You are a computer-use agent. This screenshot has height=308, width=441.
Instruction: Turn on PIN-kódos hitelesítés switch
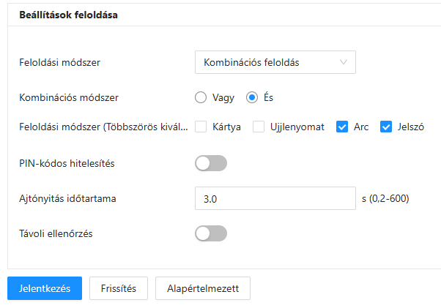tap(211, 163)
